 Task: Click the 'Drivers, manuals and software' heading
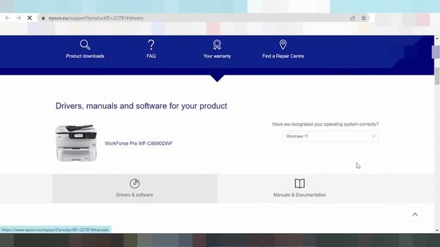pyautogui.click(x=141, y=106)
